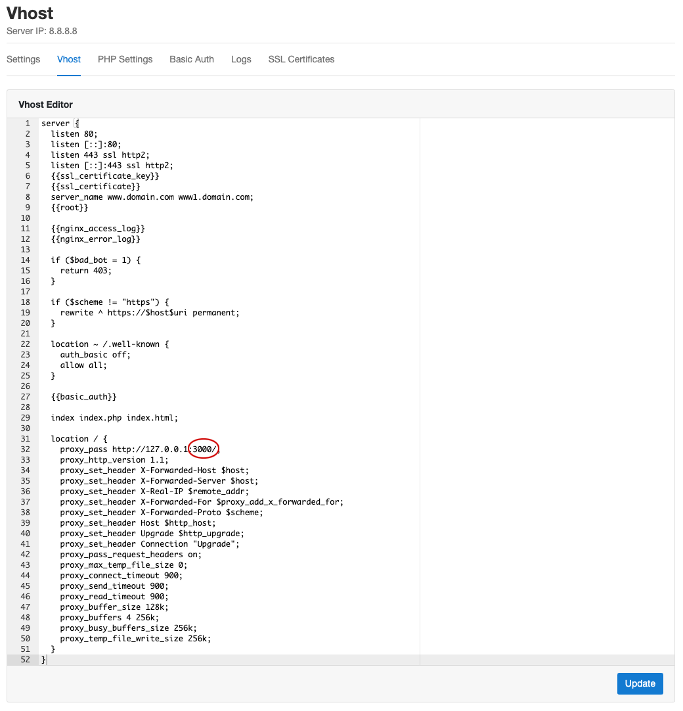This screenshot has height=711, width=683.
Task: Click the '{{ssl_certificate}}' placeholder line
Action: (x=95, y=187)
